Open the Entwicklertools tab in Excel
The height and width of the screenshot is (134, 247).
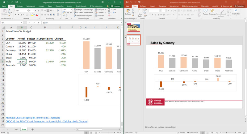point(81,6)
